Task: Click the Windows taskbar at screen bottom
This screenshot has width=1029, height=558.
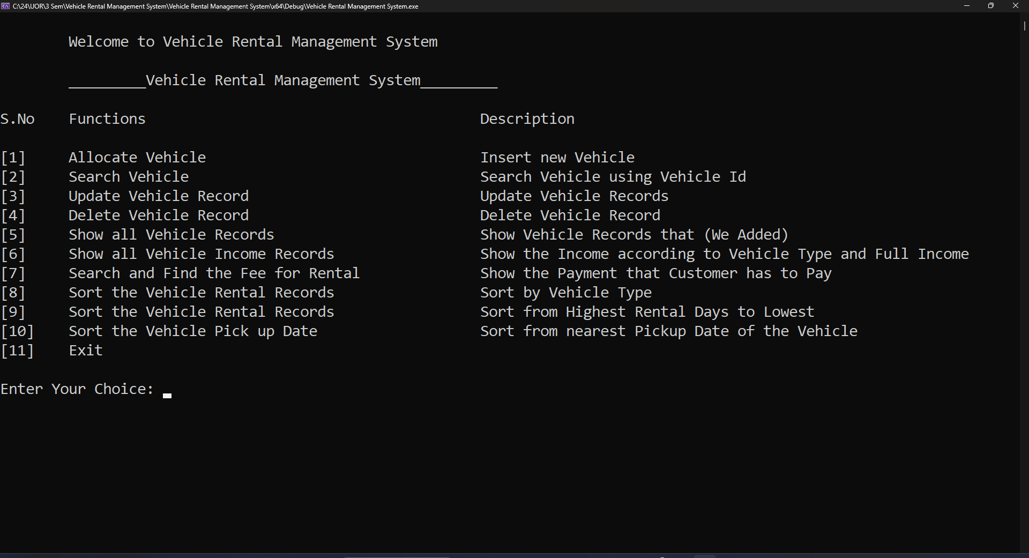Action: point(514,555)
